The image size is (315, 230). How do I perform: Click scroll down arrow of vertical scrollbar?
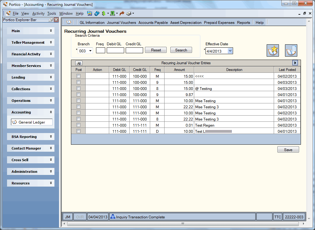309,219
